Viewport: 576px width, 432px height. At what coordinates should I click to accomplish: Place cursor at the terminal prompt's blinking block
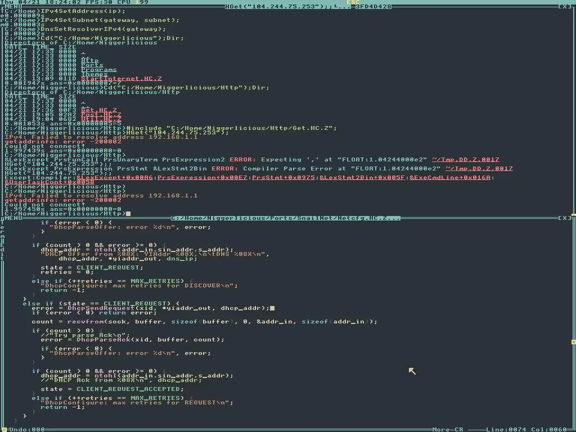pyautogui.click(x=128, y=214)
